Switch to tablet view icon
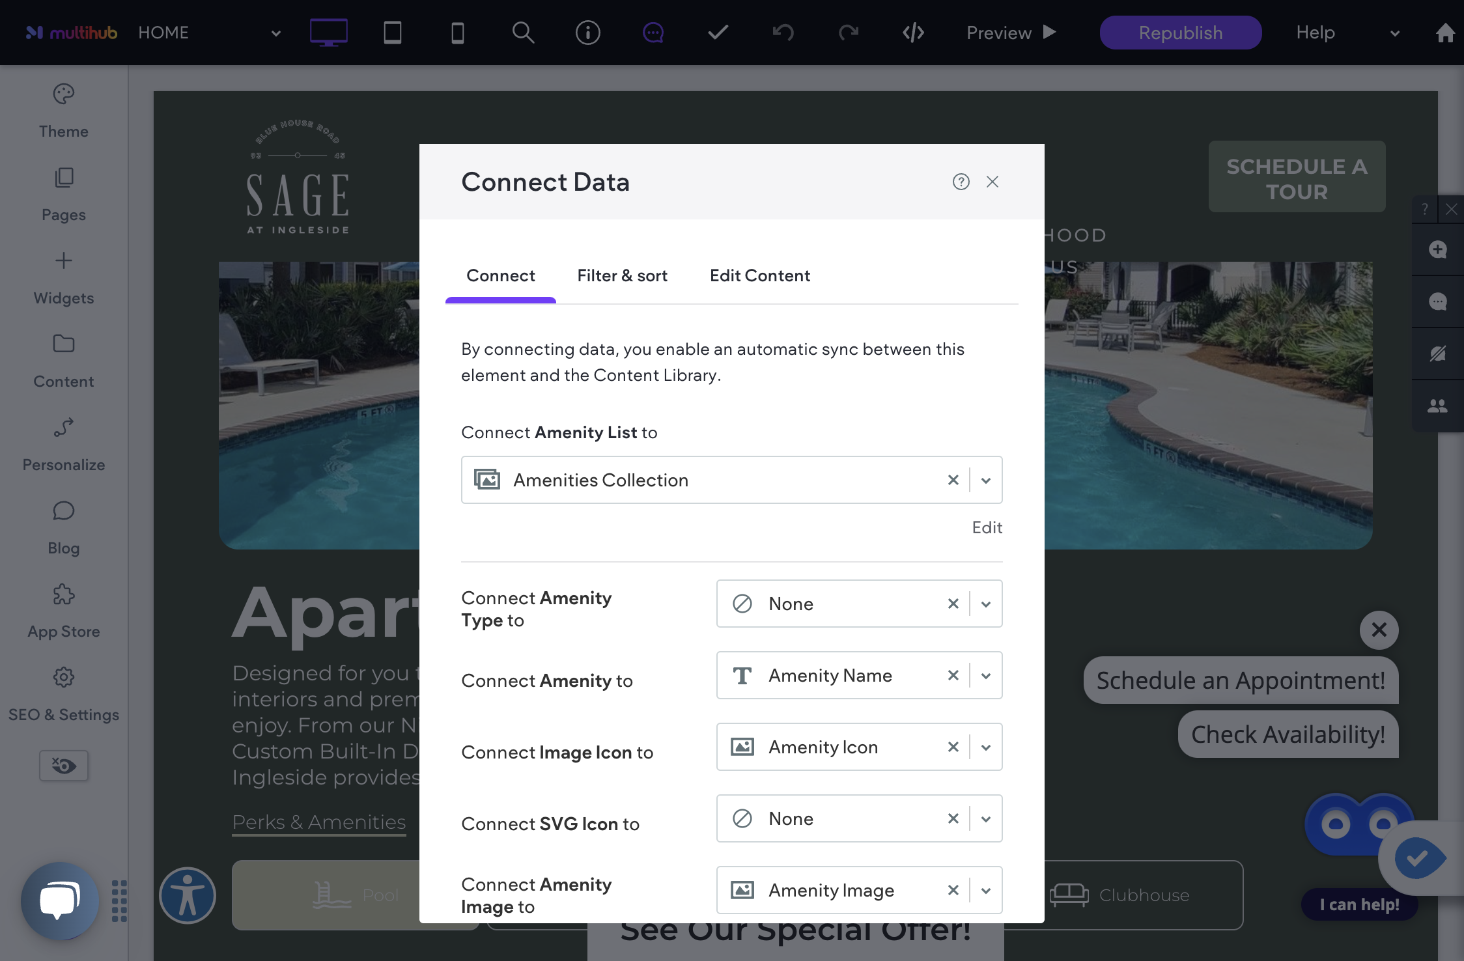 coord(393,33)
